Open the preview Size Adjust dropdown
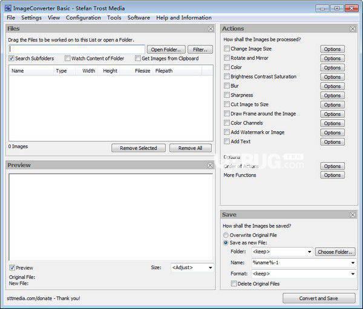 coord(192,268)
